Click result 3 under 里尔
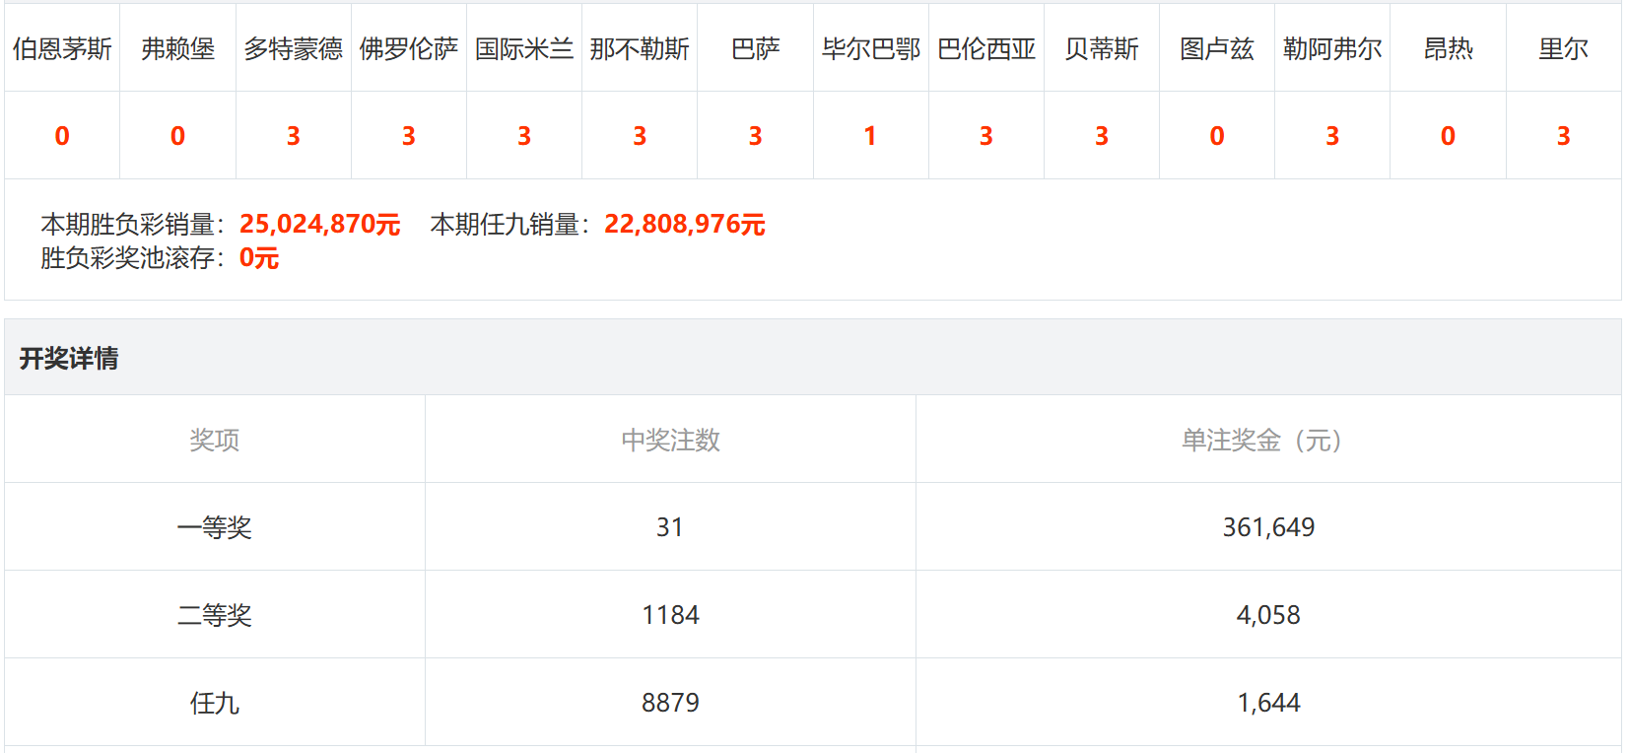 click(1563, 136)
